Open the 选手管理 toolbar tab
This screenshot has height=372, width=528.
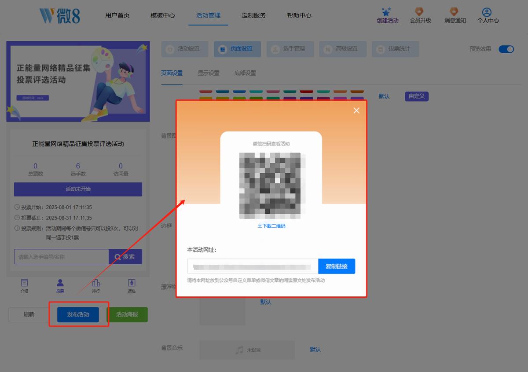point(290,49)
